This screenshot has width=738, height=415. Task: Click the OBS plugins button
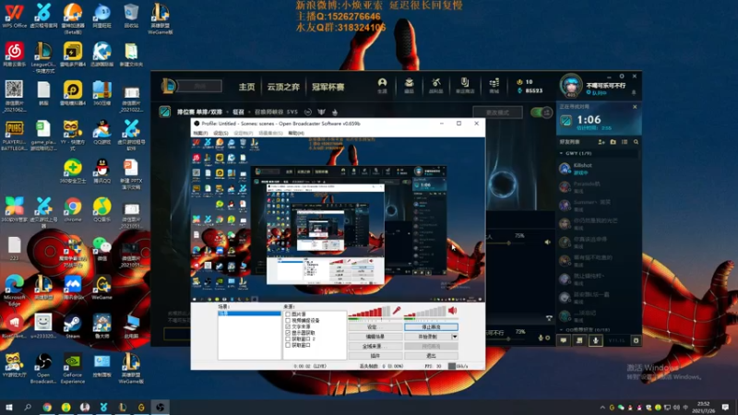(375, 356)
